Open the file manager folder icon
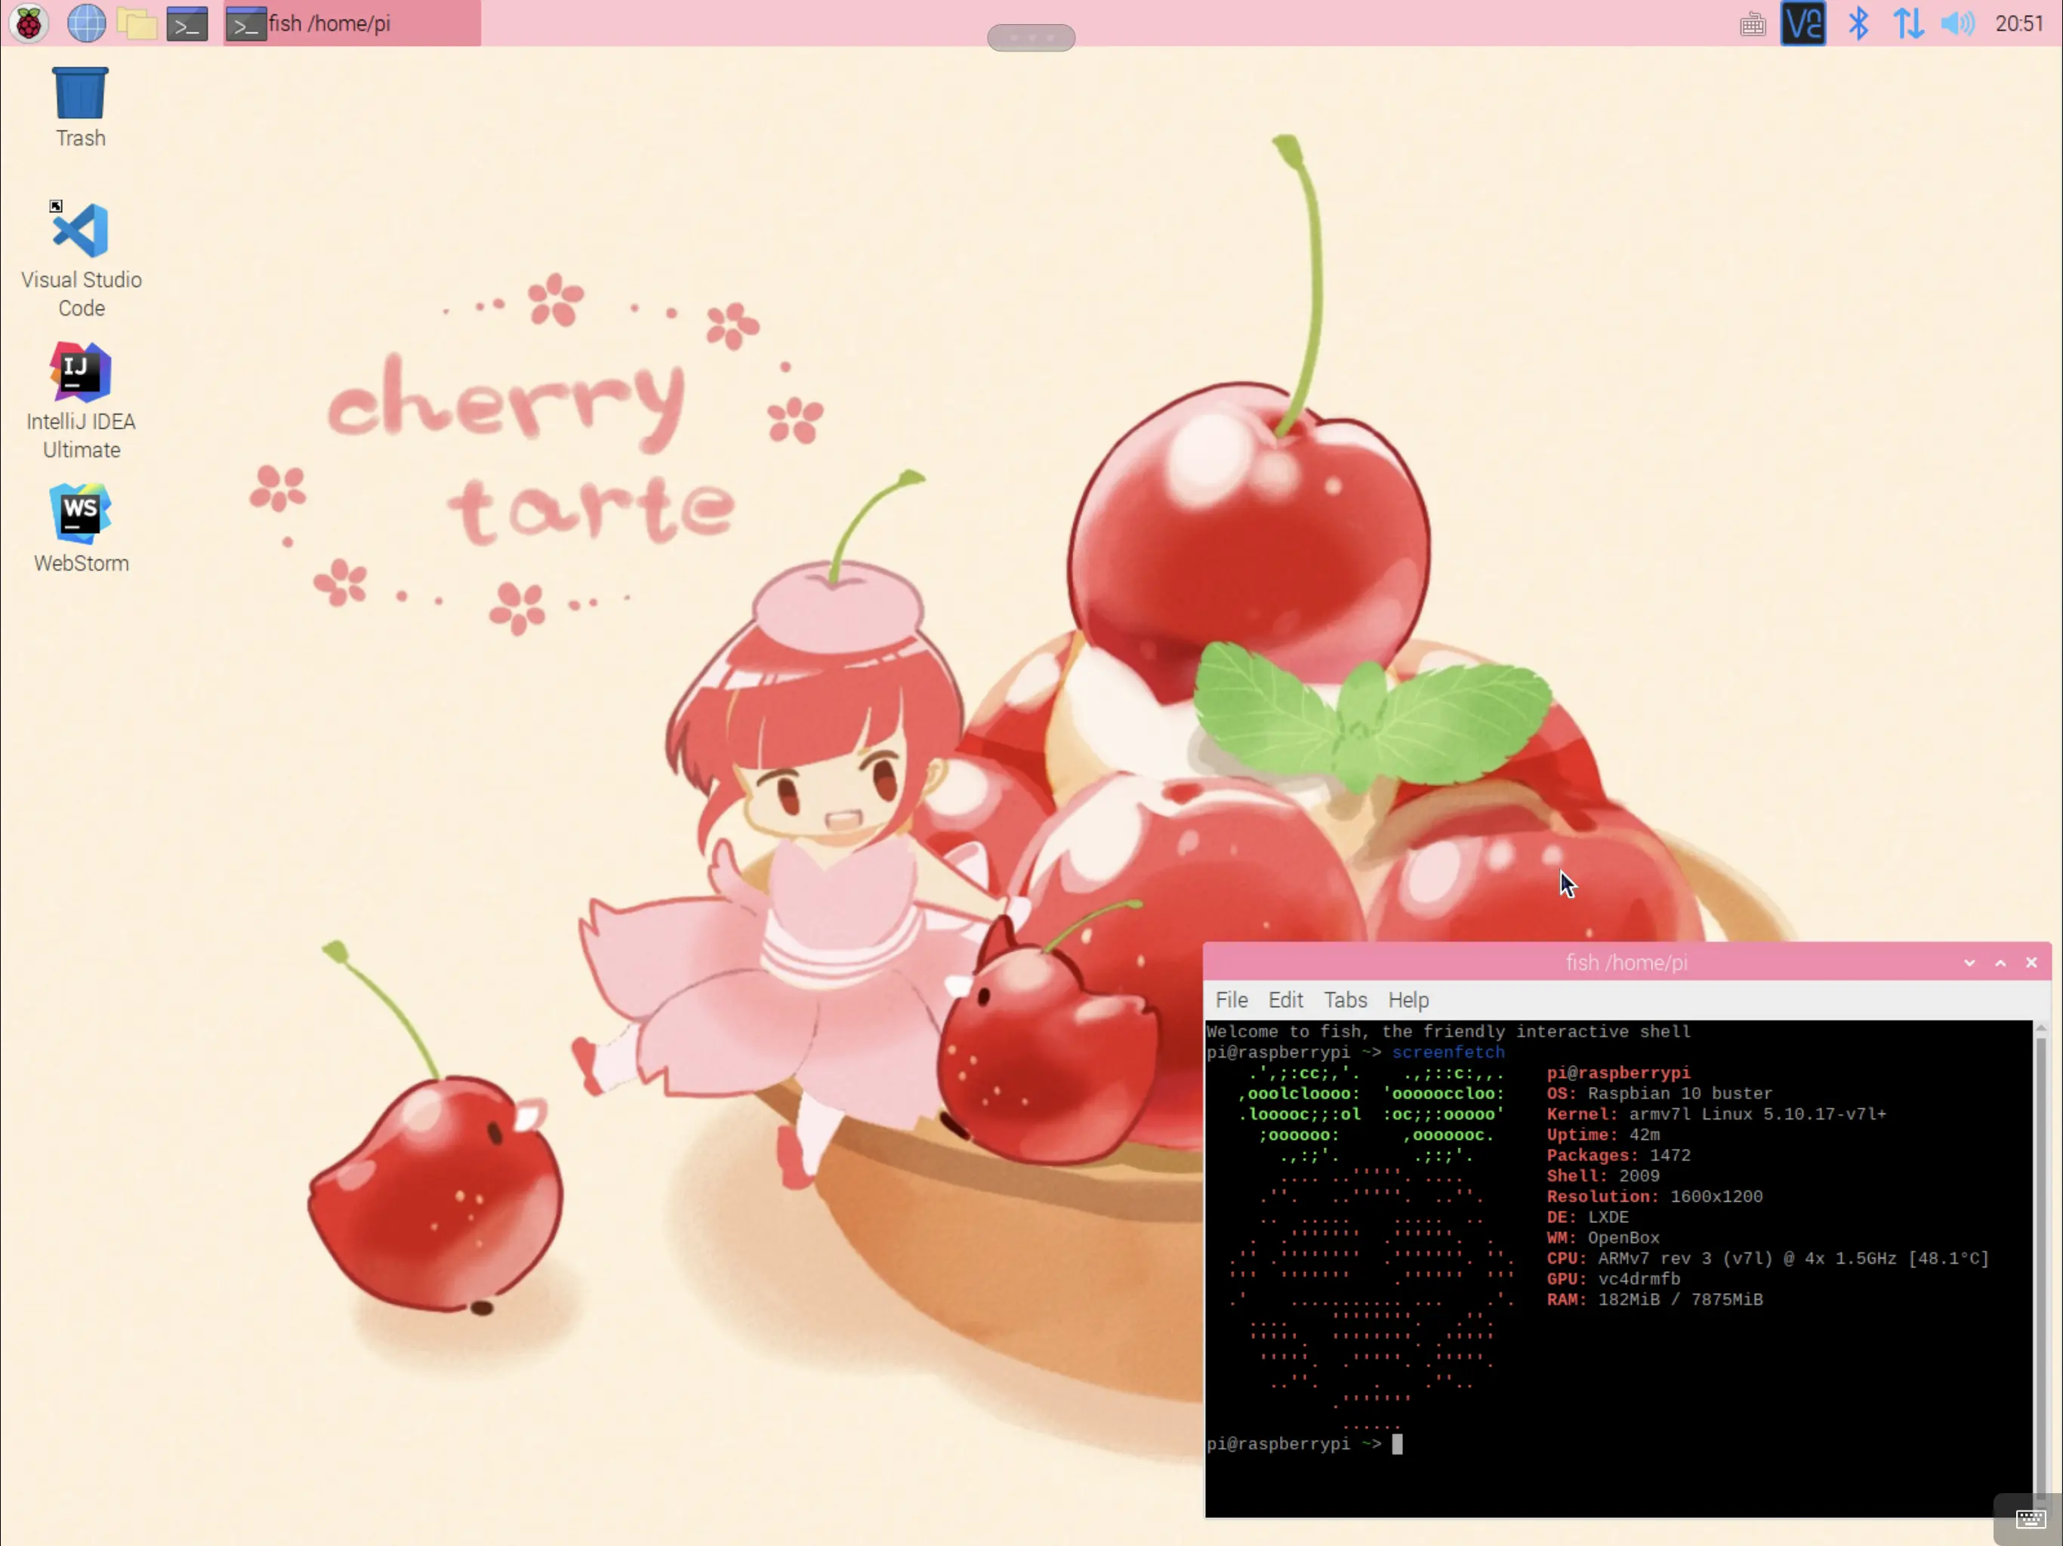Viewport: 2063px width, 1546px height. pyautogui.click(x=136, y=23)
